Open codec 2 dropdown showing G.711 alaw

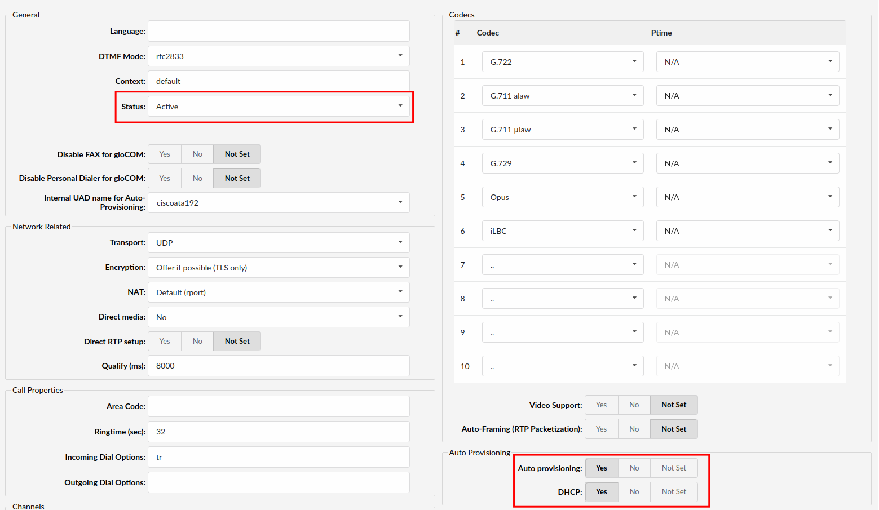click(563, 96)
